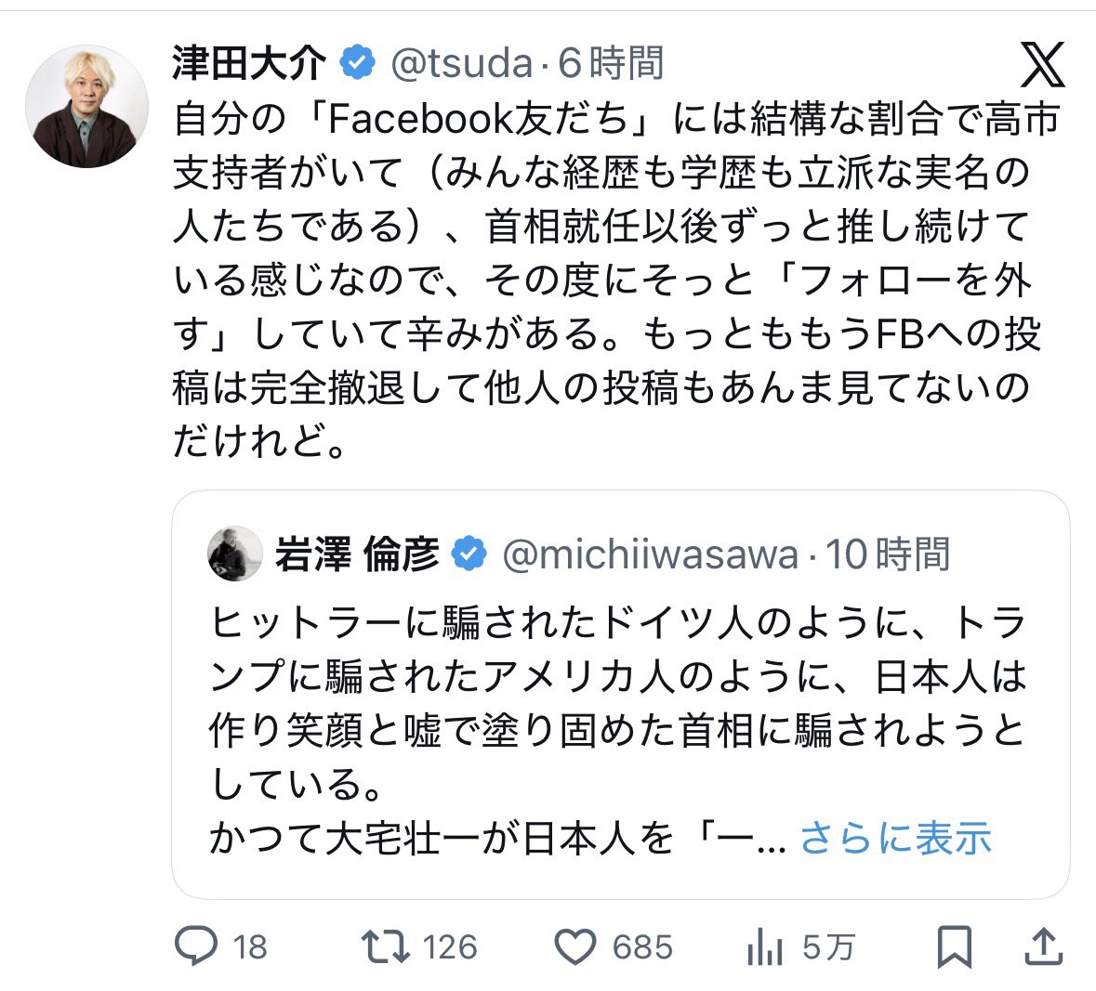Expand quoted post with さらに表示
Image resolution: width=1096 pixels, height=991 pixels.
point(895,839)
